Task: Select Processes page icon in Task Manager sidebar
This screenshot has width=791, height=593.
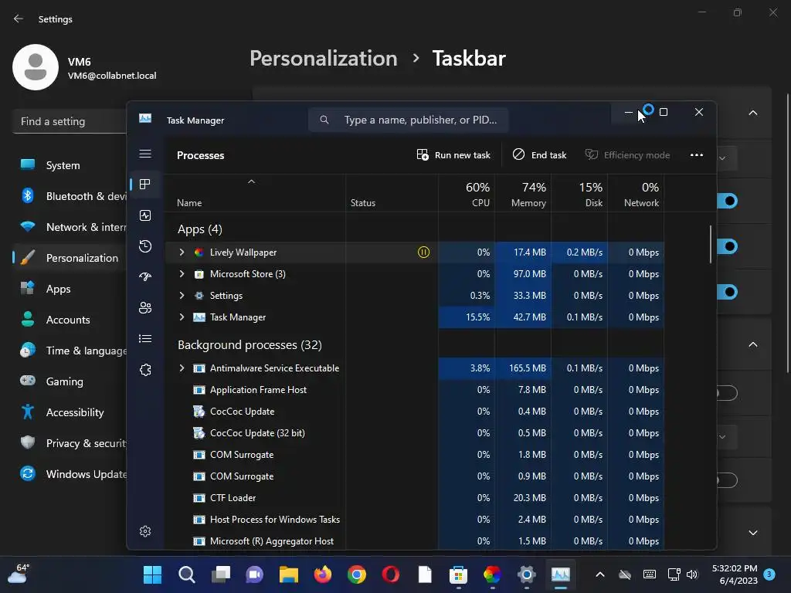Action: (x=145, y=185)
